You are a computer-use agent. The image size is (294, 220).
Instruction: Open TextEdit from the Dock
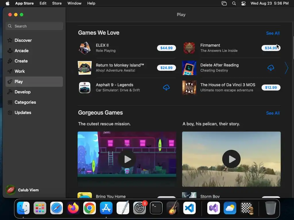[x=123, y=208]
